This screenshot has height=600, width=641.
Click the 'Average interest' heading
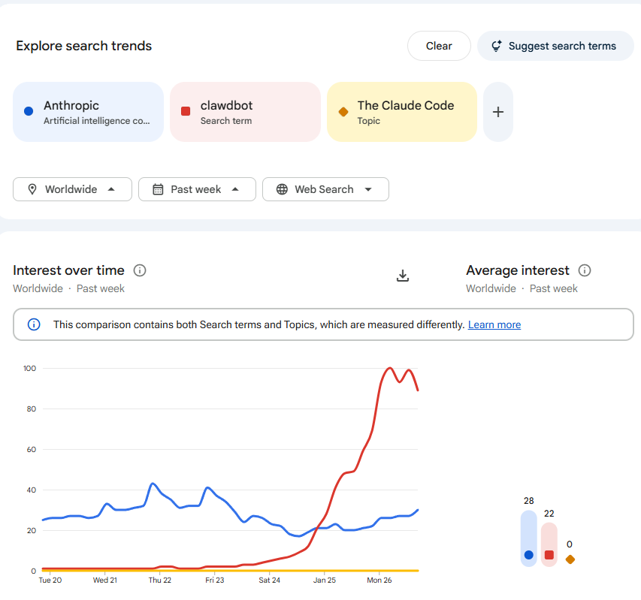click(518, 270)
